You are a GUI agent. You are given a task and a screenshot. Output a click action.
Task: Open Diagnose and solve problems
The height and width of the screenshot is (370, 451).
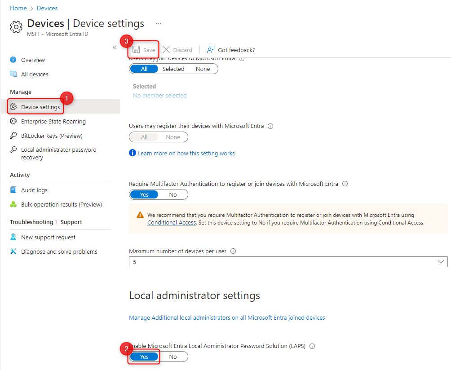coord(59,251)
